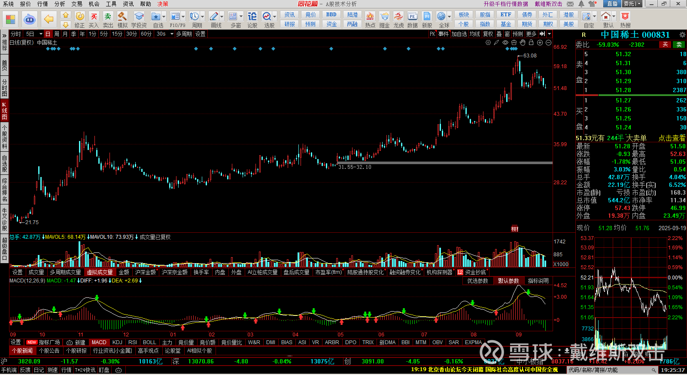
Task: Expand the 选股 stock picker dropdown arrow
Action: coord(274,17)
